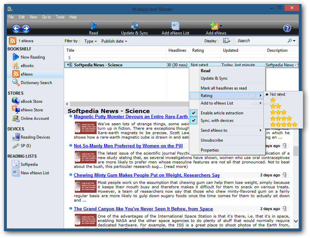The width and height of the screenshot is (310, 238).
Task: Open the Help menu in the menu bar
Action: point(73,17)
